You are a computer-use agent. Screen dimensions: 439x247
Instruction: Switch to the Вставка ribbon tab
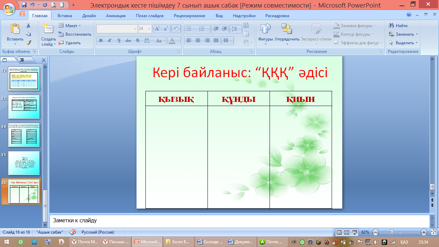(65, 16)
